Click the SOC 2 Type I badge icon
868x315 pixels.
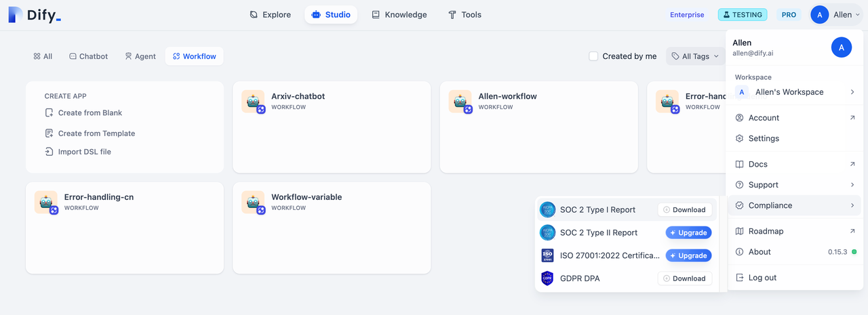(x=547, y=210)
